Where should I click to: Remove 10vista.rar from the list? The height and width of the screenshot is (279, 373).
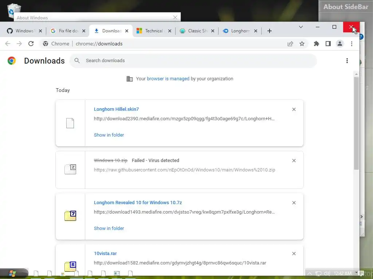pos(294,254)
